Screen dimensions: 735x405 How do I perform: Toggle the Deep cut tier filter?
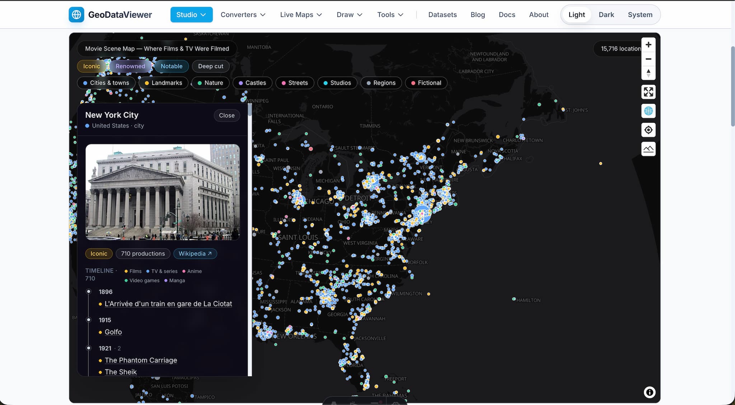pyautogui.click(x=211, y=66)
